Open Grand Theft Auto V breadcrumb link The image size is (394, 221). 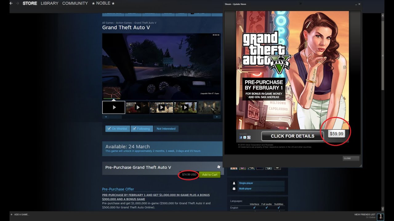145,23
